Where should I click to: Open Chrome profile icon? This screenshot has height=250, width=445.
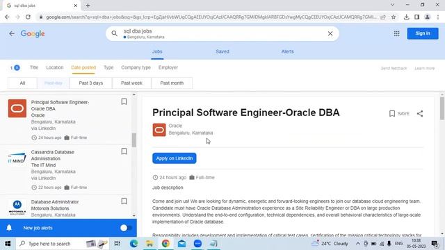click(427, 17)
